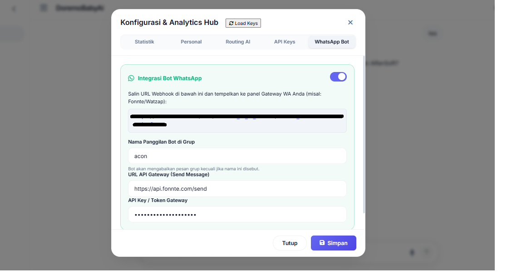Image resolution: width=512 pixels, height=279 pixels.
Task: Open the Personal tab
Action: pyautogui.click(x=191, y=42)
